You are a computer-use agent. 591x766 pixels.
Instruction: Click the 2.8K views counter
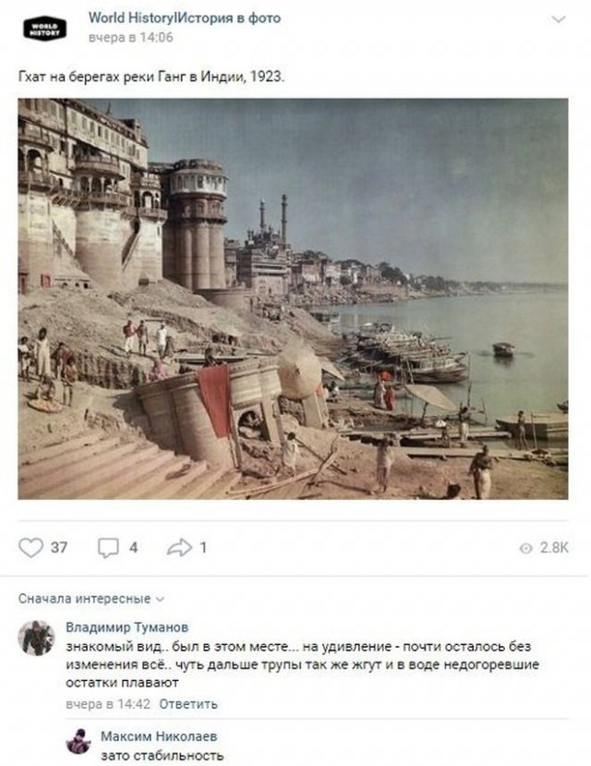tap(554, 548)
